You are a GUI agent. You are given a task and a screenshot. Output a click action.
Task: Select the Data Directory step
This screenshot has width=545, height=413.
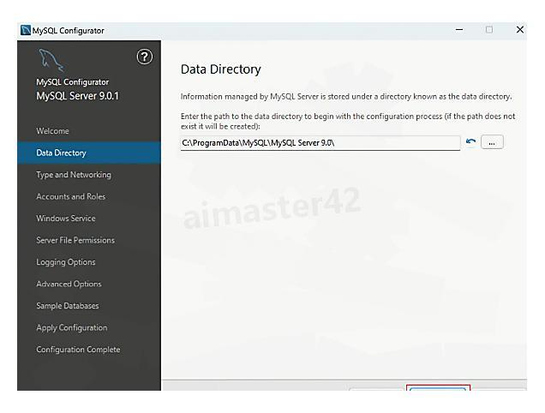[89, 153]
